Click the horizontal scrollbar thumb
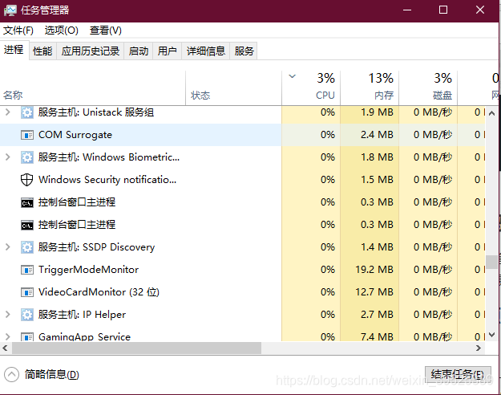Viewport: 501px width, 395px height. [136, 348]
